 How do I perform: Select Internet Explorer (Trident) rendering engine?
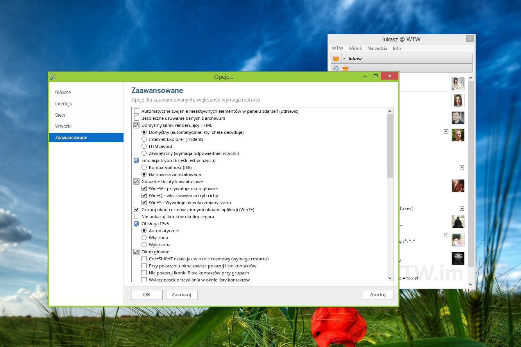click(x=144, y=139)
